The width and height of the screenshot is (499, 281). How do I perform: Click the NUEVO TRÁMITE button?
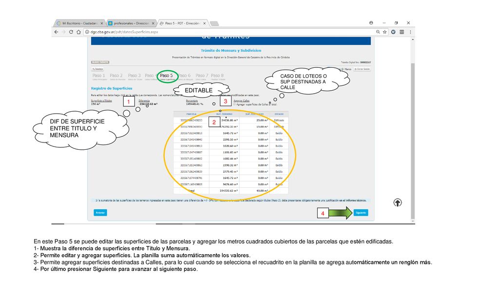(x=100, y=62)
